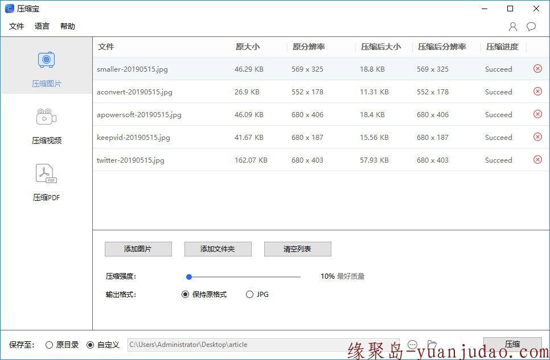Click the 57.93 KB compressed size cell

click(x=374, y=160)
